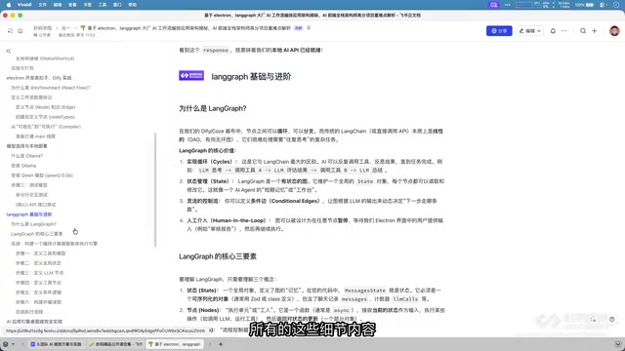Open the three-dot more options menu
This screenshot has width=625, height=351.
point(564,30)
